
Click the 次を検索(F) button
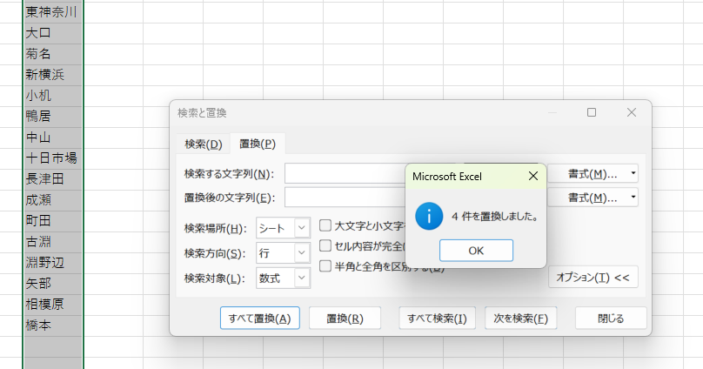(520, 319)
